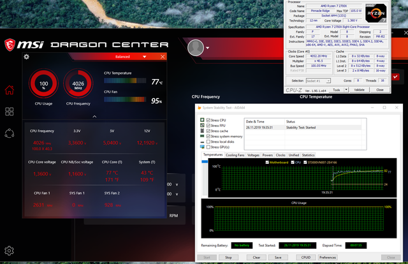
Task: Click the CPU chip icon beside Stress CPU
Action: tap(202, 120)
